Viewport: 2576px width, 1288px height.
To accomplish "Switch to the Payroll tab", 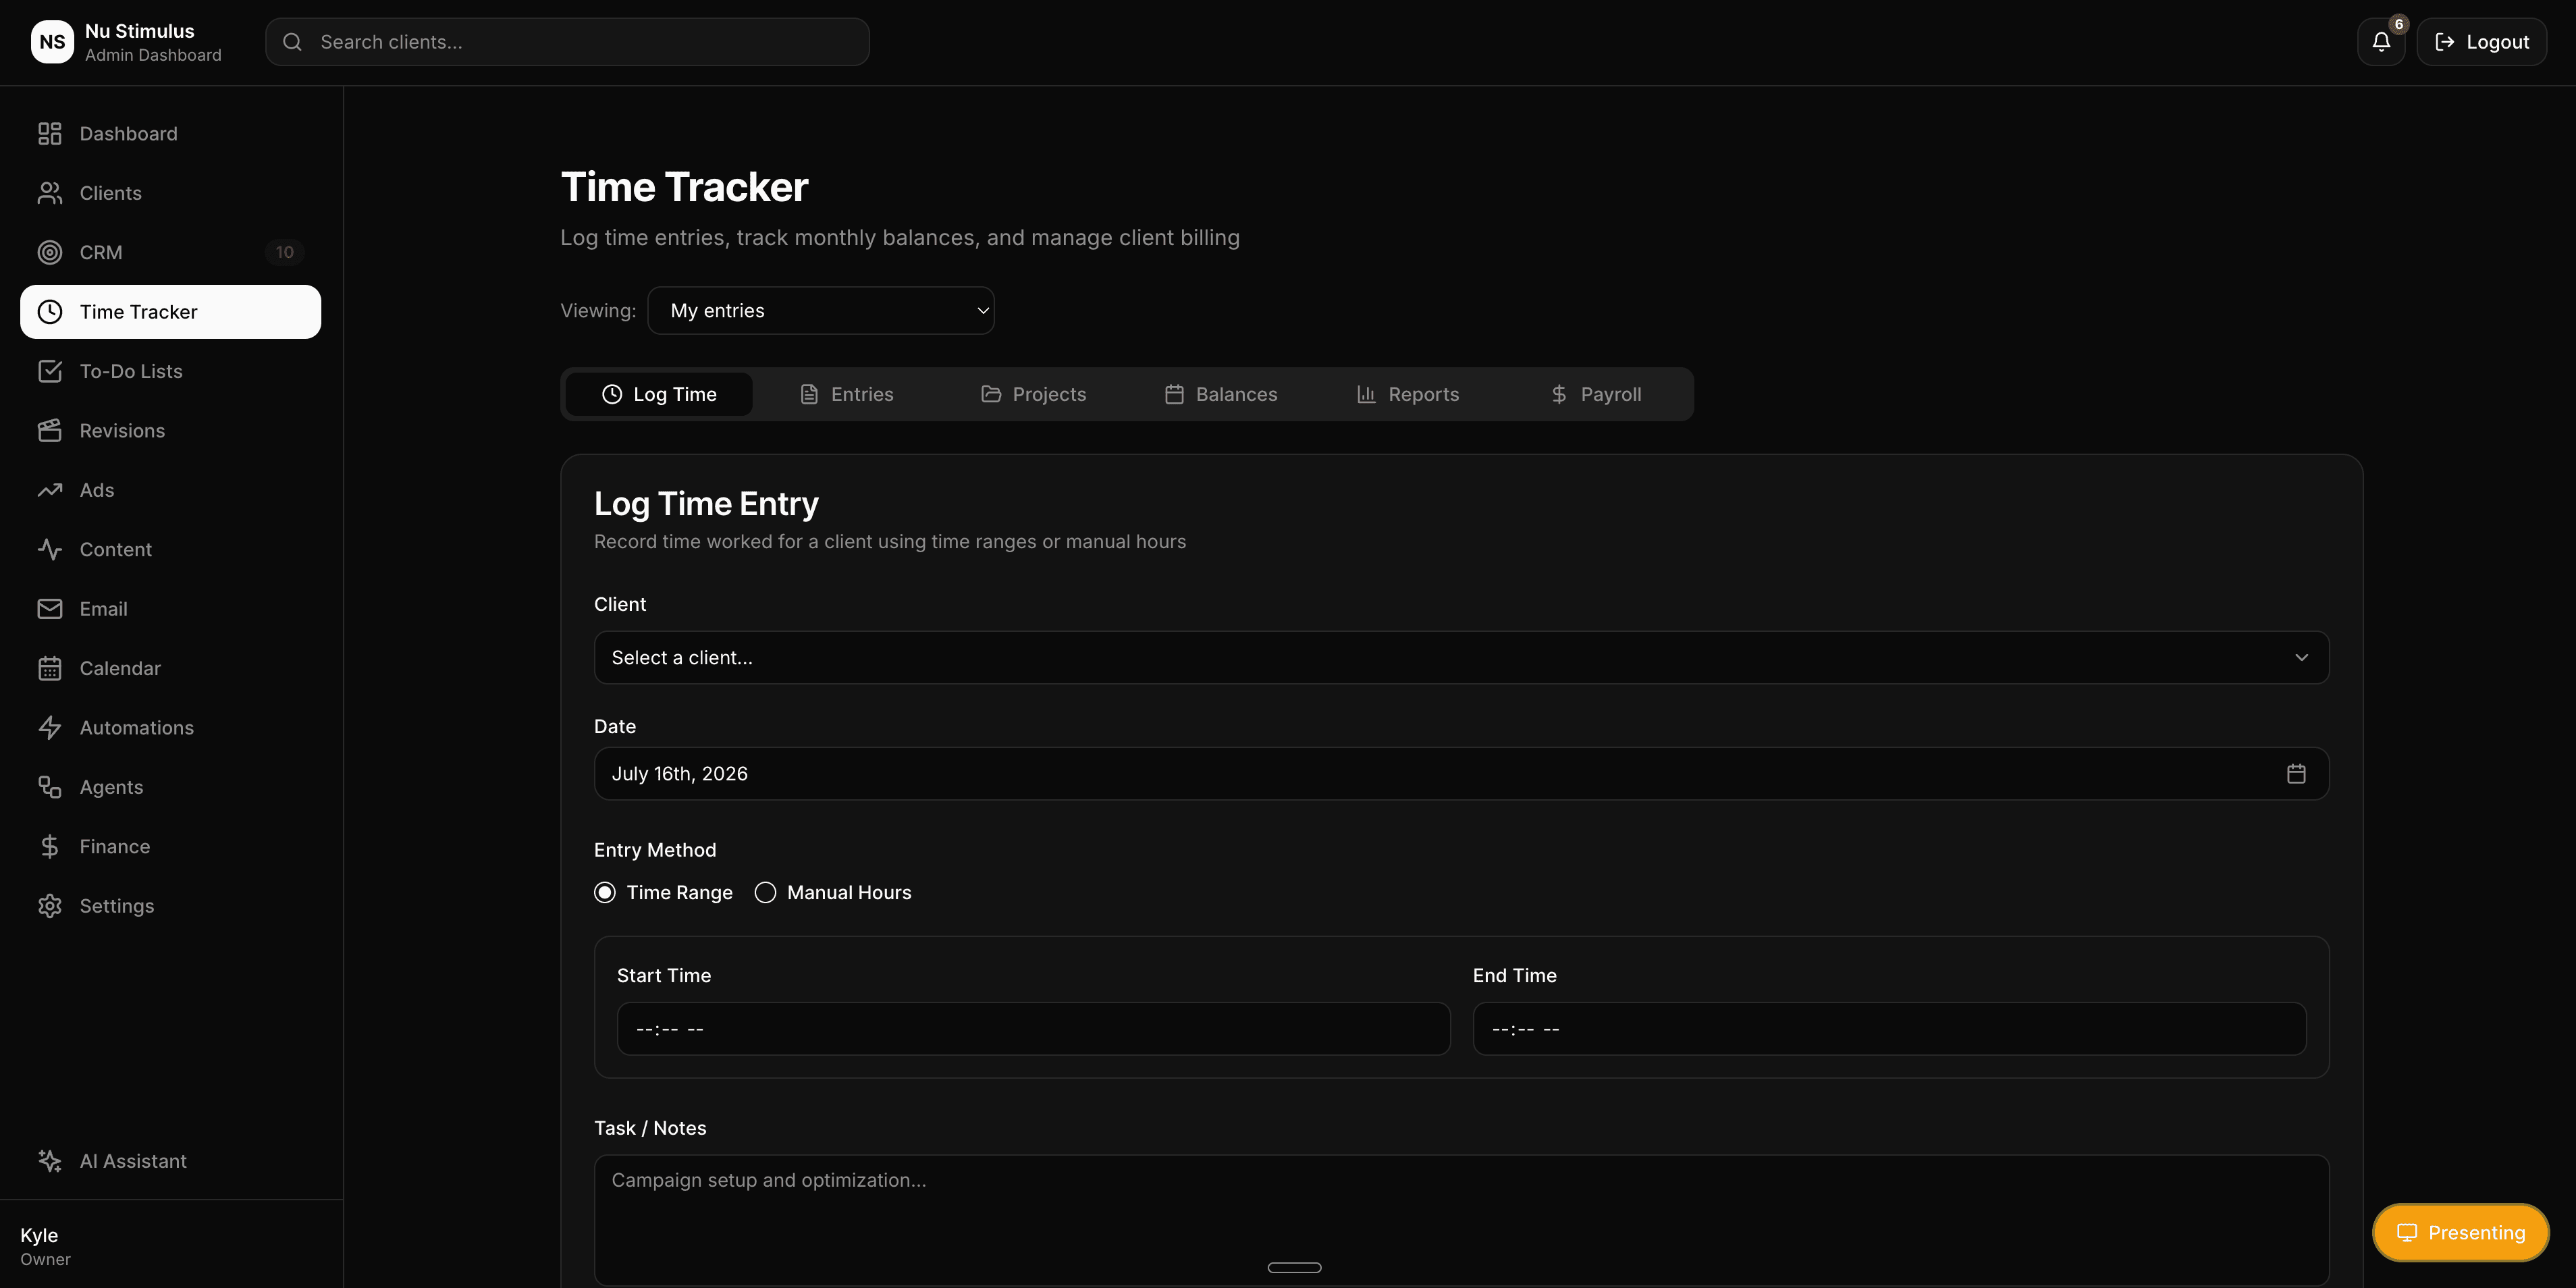I will click(1596, 395).
